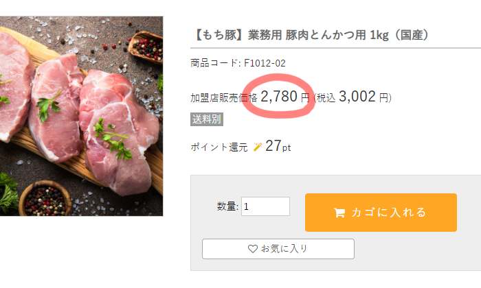Image resolution: width=481 pixels, height=288 pixels.
Task: Click the peppercorn bowl in the product photo
Action: pos(45,199)
